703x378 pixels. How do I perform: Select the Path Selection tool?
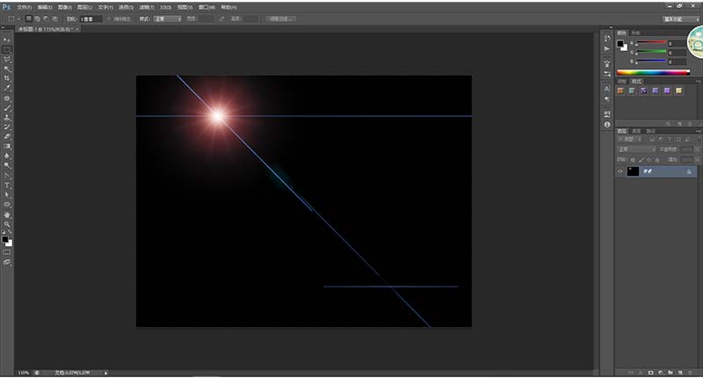[x=7, y=195]
